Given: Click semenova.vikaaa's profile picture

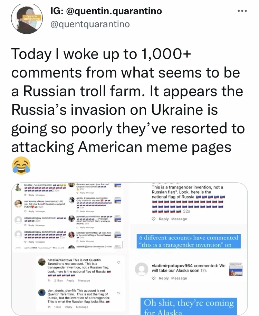Looking at the screenshot, I should 19,204.
